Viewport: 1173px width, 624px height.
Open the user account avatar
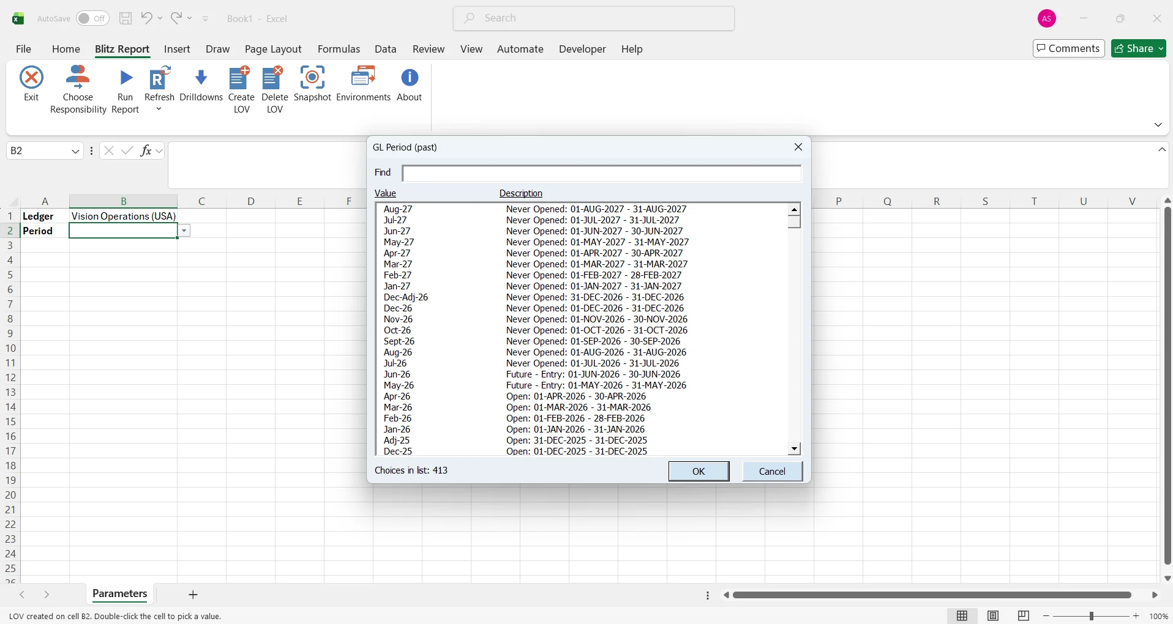1047,19
